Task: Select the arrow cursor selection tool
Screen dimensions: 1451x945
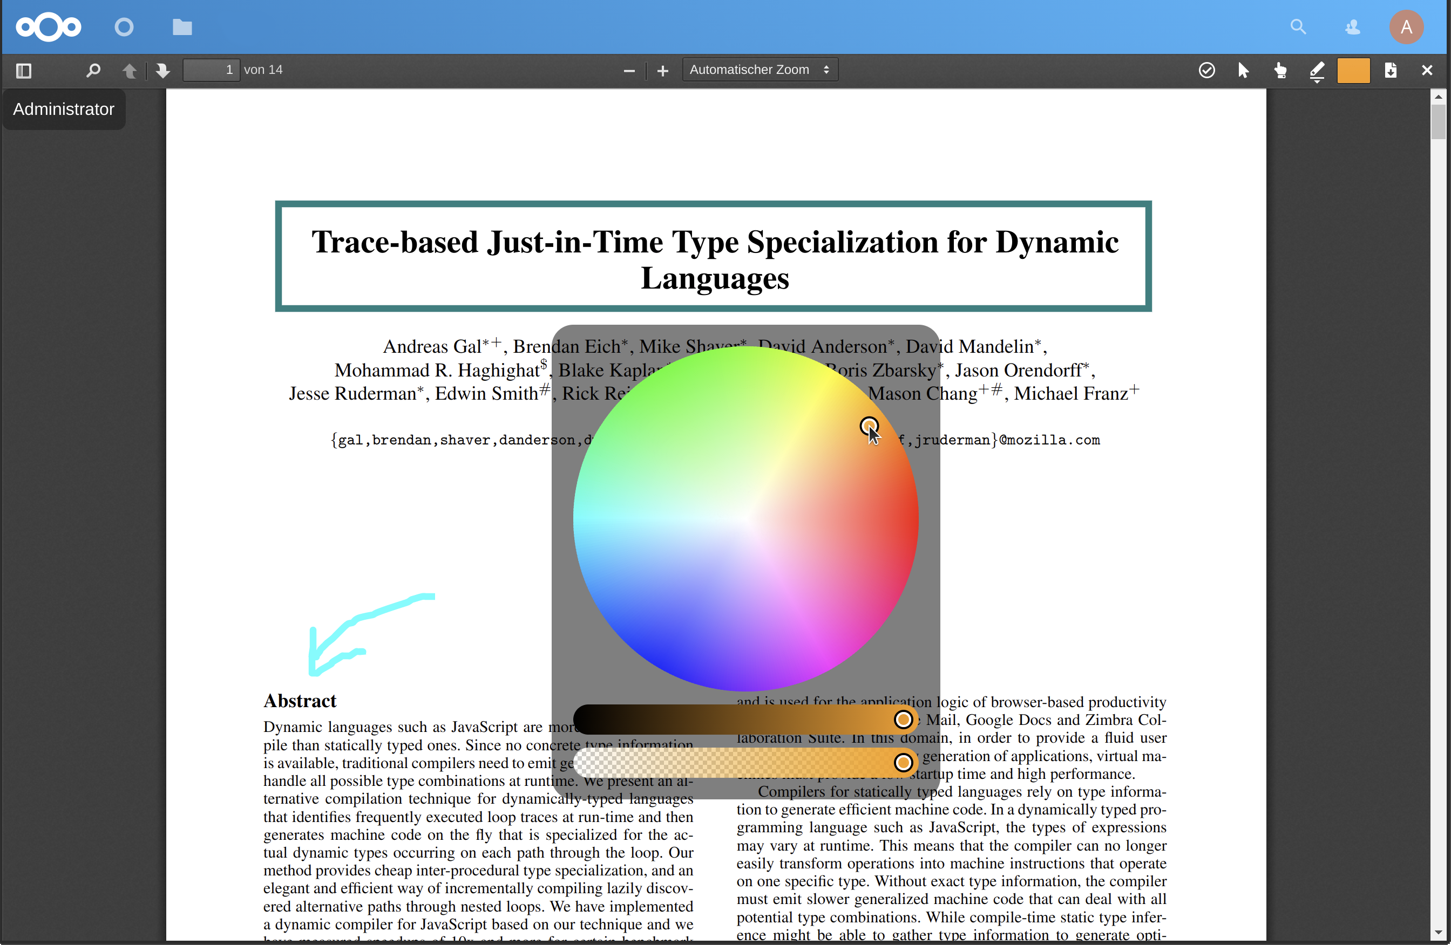Action: (x=1243, y=71)
